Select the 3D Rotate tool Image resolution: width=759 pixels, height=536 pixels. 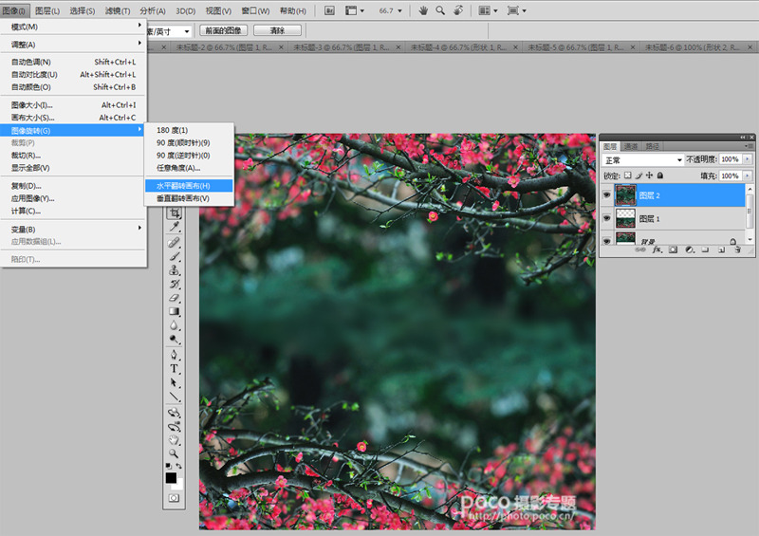point(175,413)
